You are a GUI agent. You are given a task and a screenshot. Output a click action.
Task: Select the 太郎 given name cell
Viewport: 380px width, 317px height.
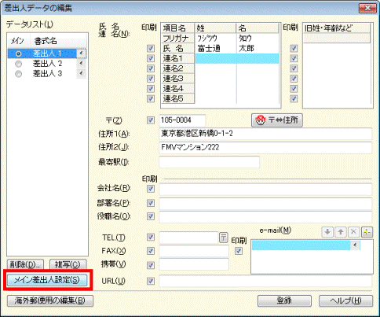tap(258, 49)
